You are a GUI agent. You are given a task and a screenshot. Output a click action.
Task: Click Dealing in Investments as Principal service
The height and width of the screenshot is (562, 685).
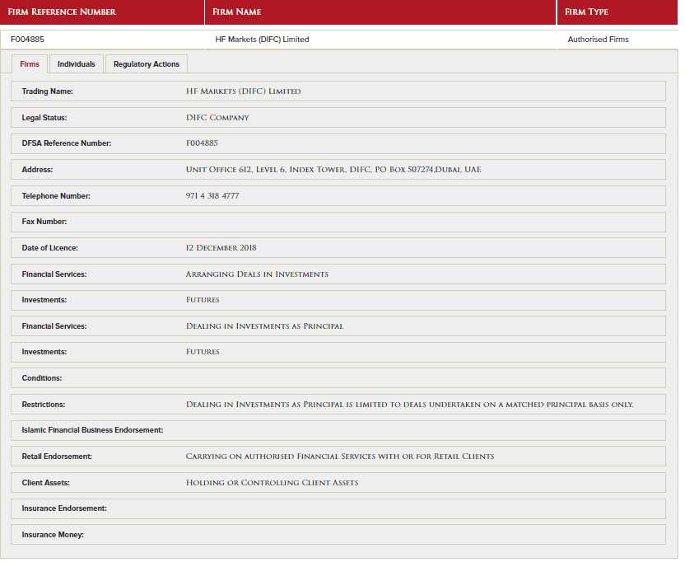[x=265, y=326]
